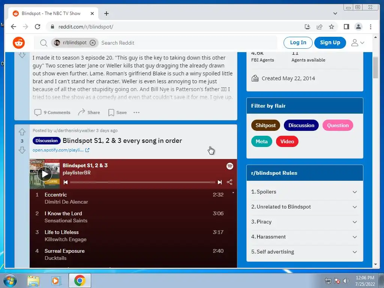
Task: Downvote the season 3 episode 20 post
Action: [22, 55]
